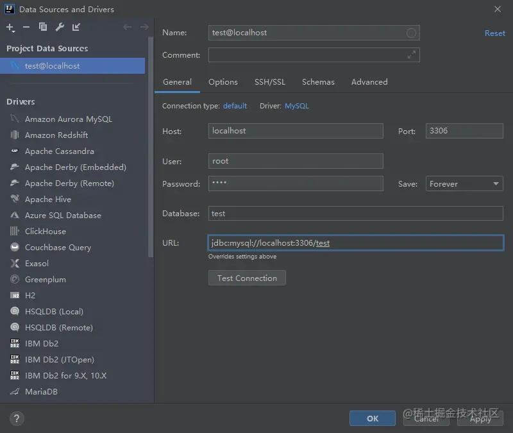
Task: Open the Advanced tab
Action: click(369, 82)
